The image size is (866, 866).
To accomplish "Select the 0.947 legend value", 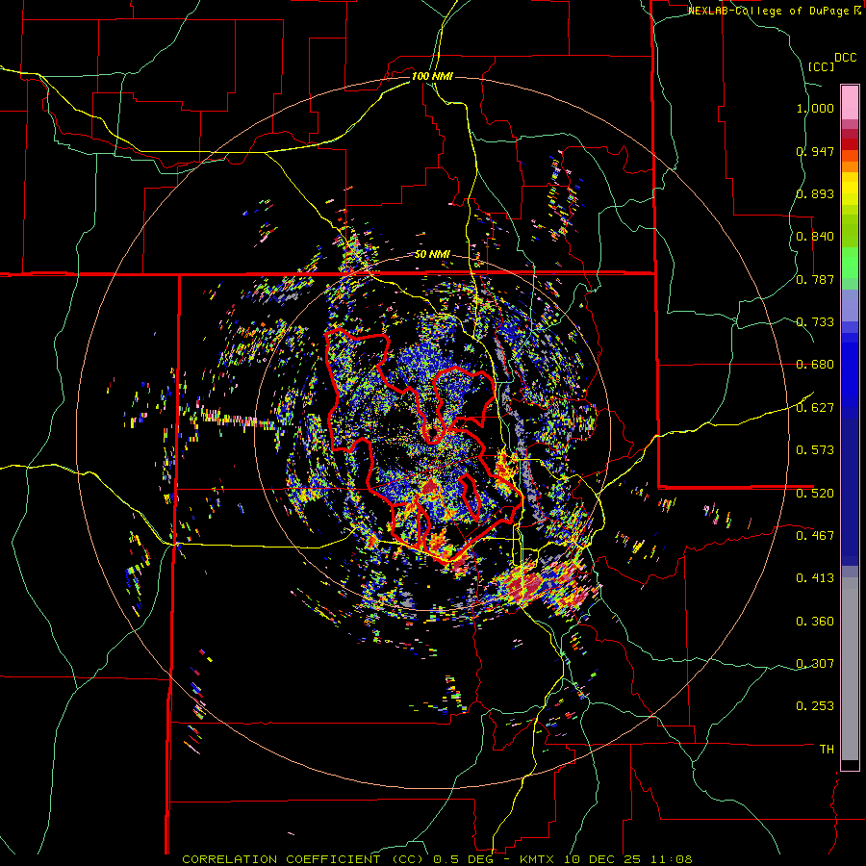I will (x=815, y=151).
